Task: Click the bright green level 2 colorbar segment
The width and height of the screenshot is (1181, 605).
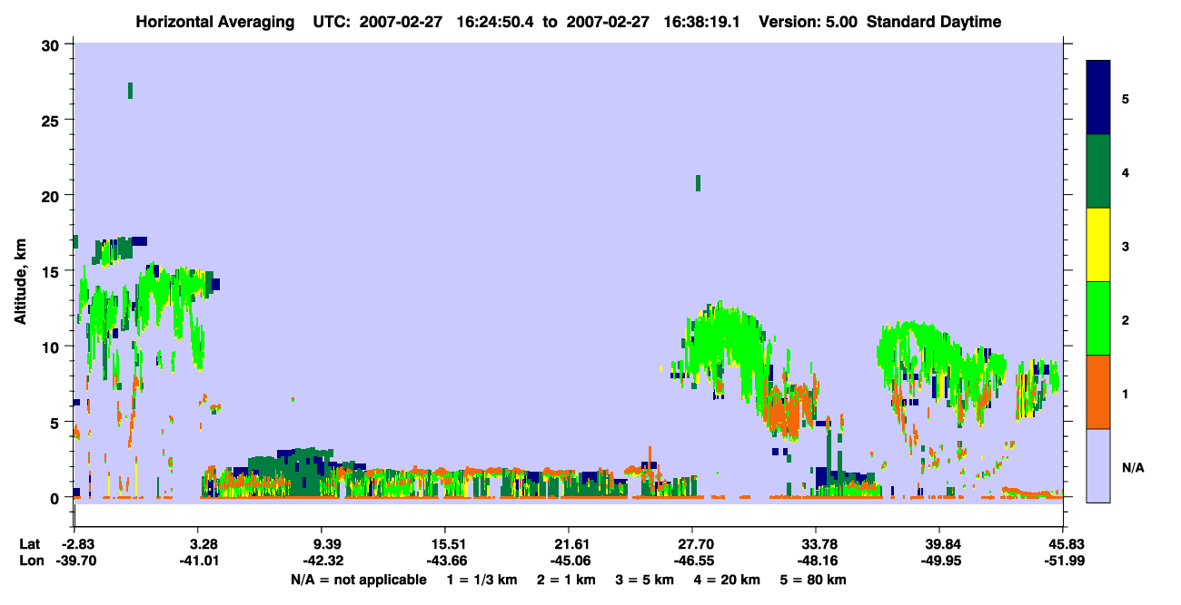Action: [x=1098, y=318]
